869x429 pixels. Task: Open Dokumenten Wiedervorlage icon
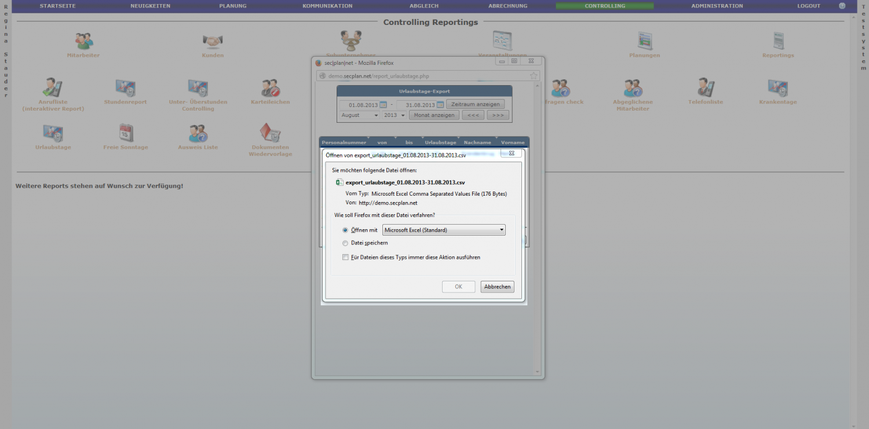click(x=271, y=133)
